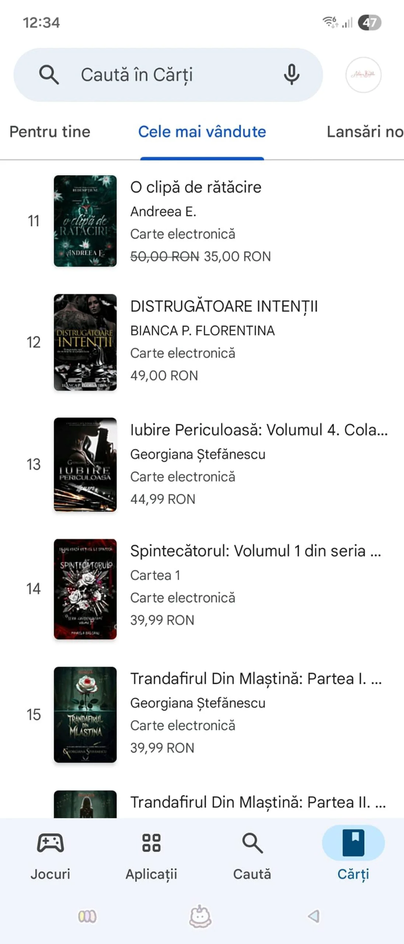Open the Iubire Periculoasă cover thumbnail
The width and height of the screenshot is (404, 944).
[x=85, y=464]
